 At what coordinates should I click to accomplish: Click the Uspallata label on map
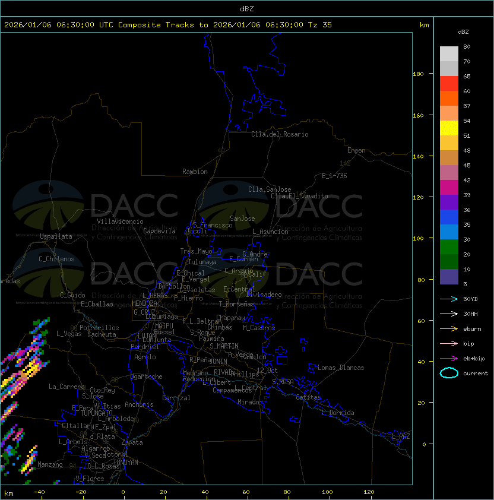tap(56, 236)
